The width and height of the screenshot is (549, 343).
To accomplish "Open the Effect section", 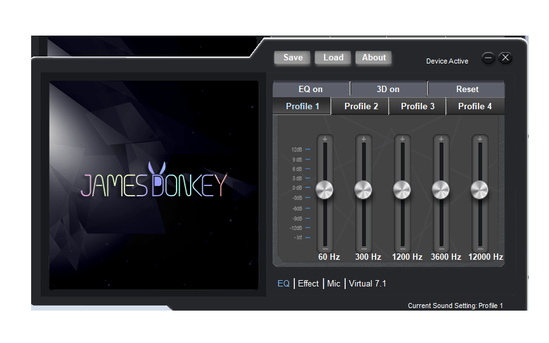I will click(308, 283).
